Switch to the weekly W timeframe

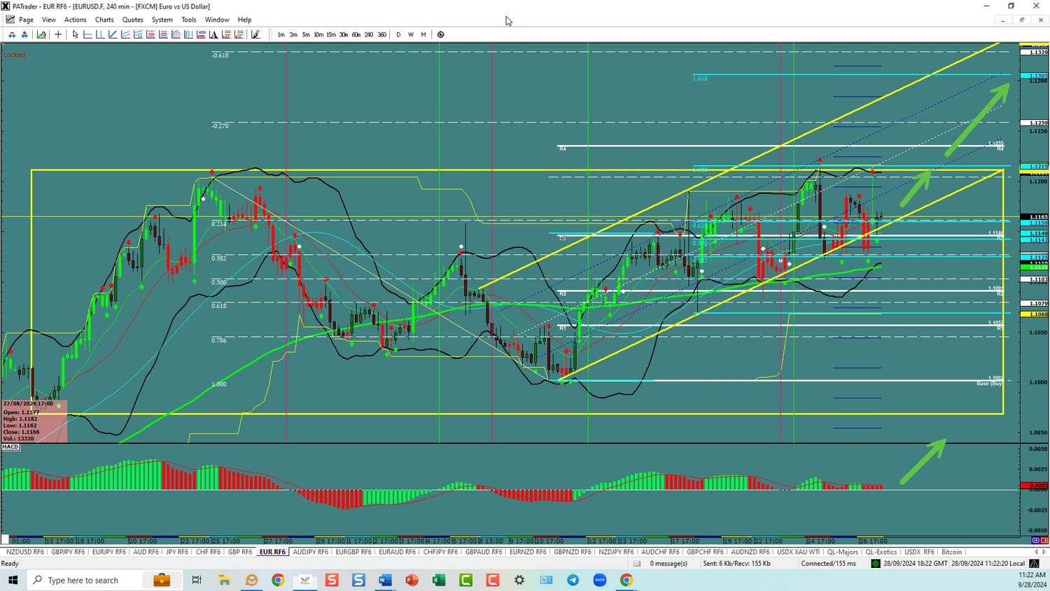(411, 34)
